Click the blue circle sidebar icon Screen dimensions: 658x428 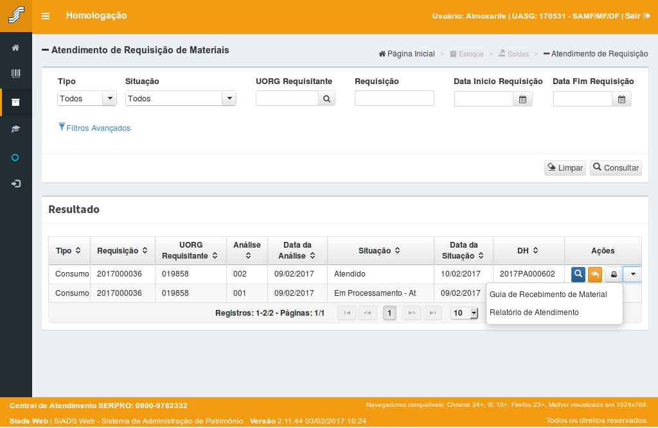click(15, 158)
